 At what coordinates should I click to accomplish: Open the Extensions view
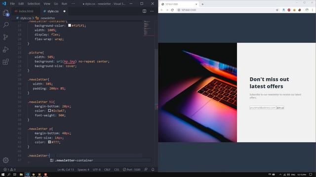(x=6, y=61)
